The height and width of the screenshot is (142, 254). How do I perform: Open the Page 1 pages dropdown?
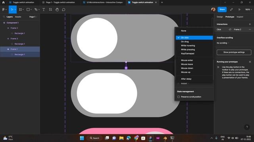33,17
